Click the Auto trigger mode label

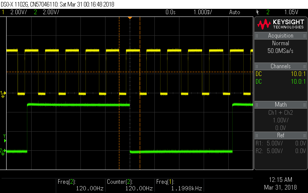coord(234,12)
